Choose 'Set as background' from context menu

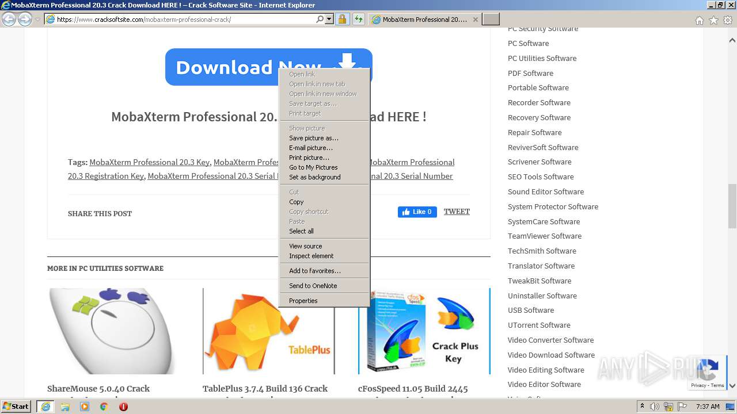315,177
